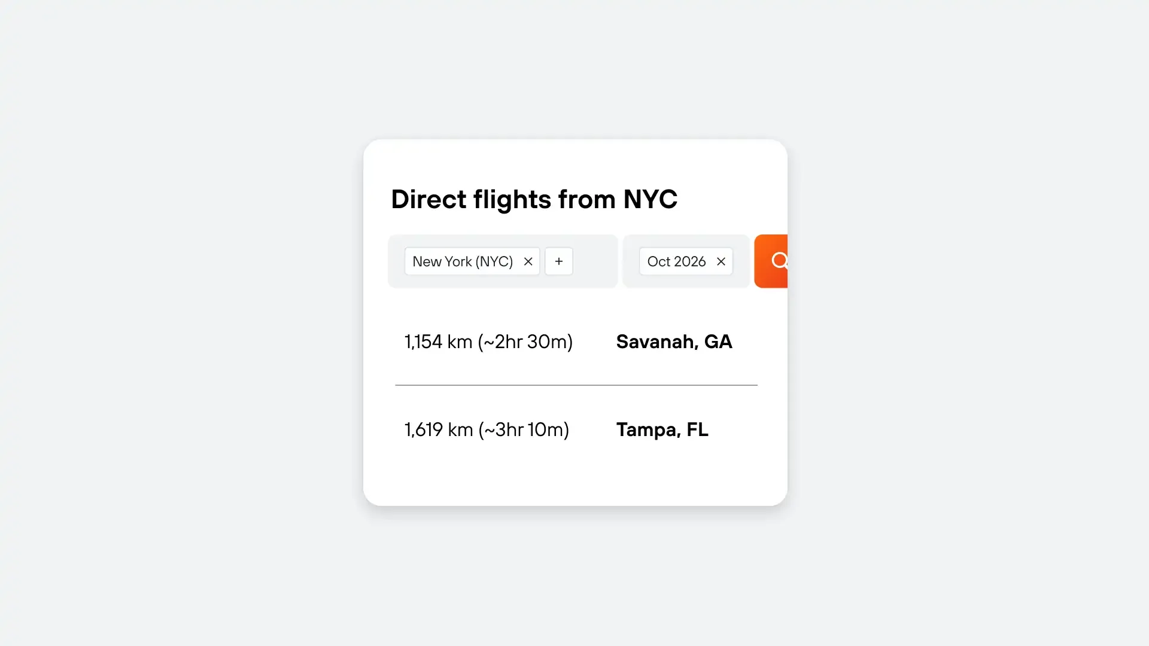Click the FL state abbreviation
This screenshot has height=646, width=1149.
[697, 429]
